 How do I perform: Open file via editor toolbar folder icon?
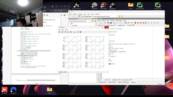[101, 23]
